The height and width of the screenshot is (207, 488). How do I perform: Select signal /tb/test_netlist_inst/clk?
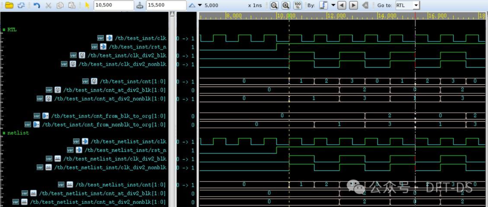point(128,142)
